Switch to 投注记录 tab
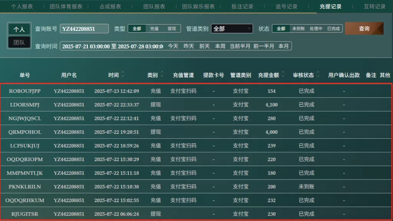Screen dimensions: 393x221 click(x=243, y=7)
